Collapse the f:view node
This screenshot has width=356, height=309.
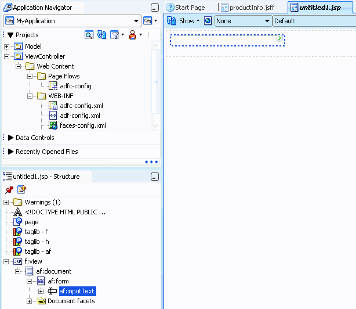click(x=6, y=262)
